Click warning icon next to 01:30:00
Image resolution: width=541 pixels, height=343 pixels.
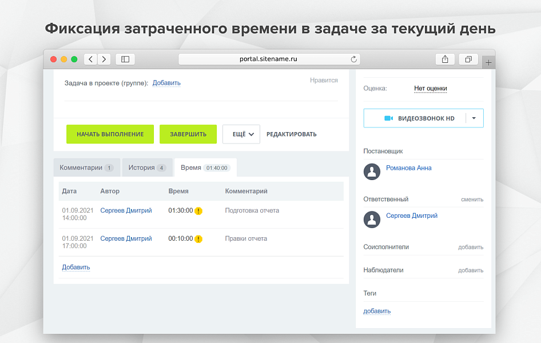198,211
